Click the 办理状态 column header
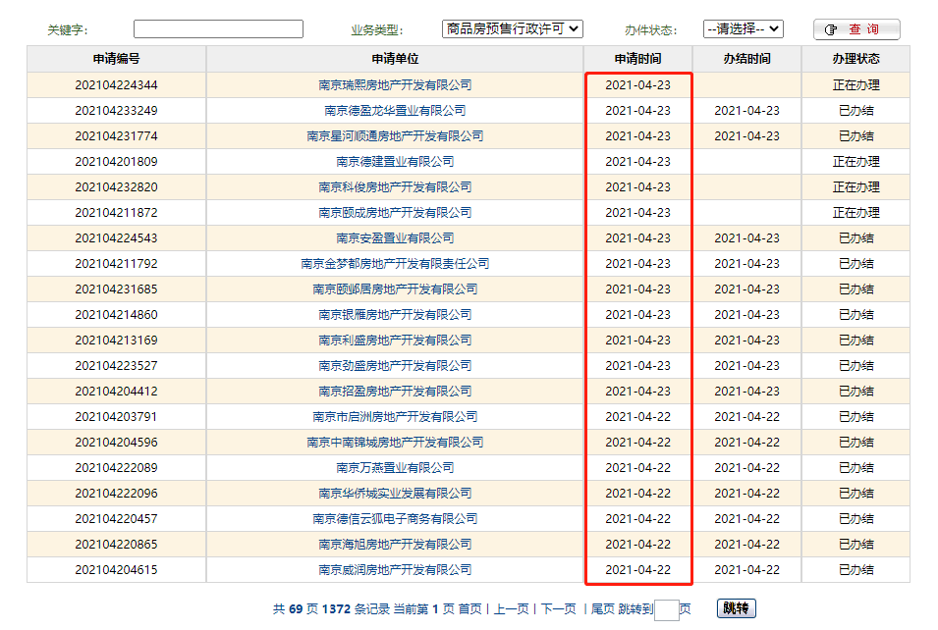938x630 pixels. [x=855, y=59]
